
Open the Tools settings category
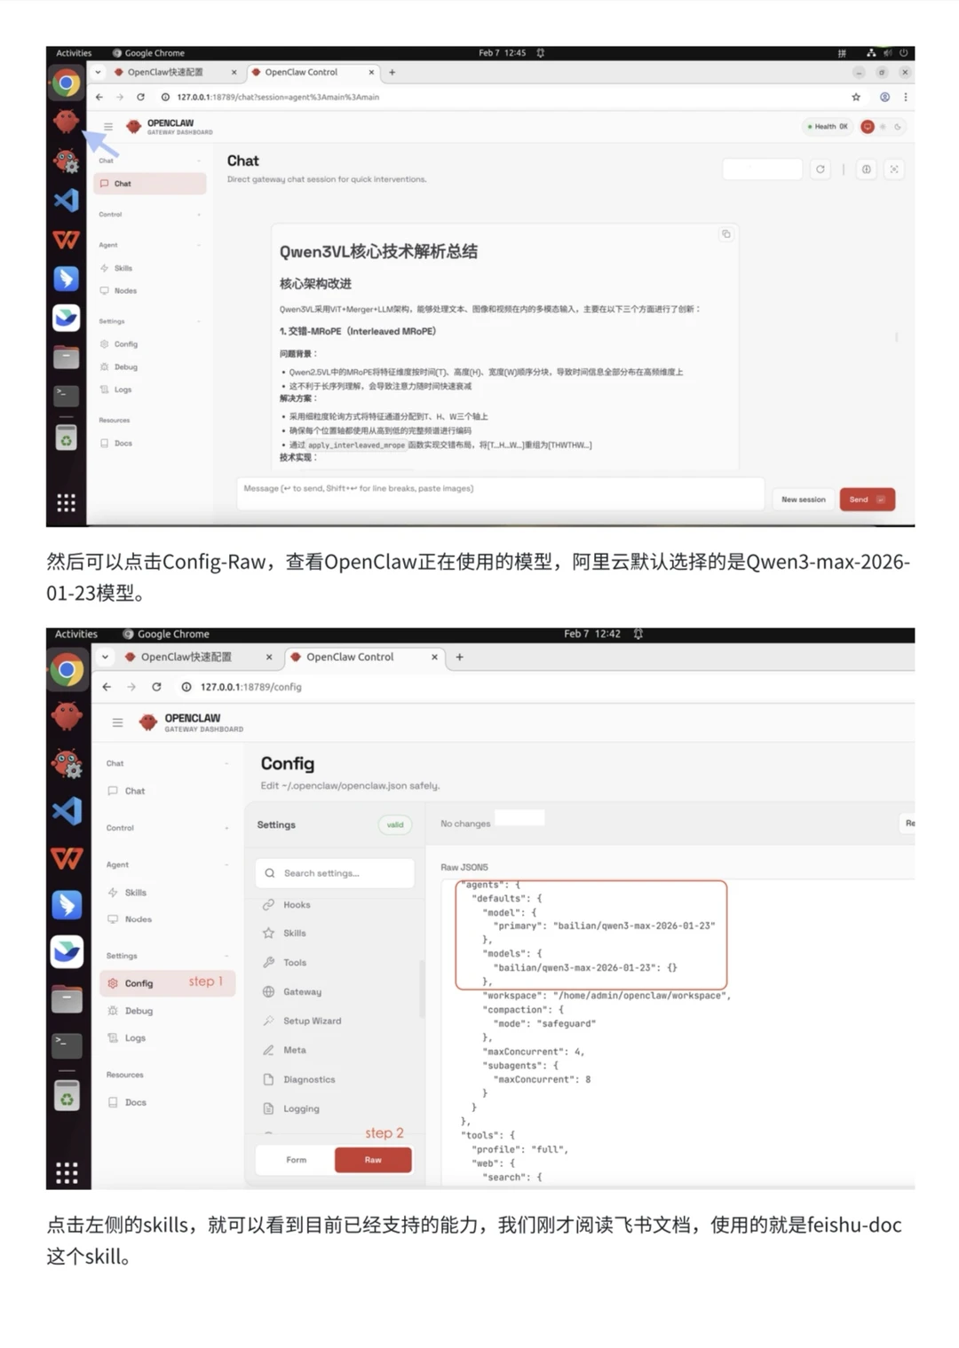coord(335,963)
